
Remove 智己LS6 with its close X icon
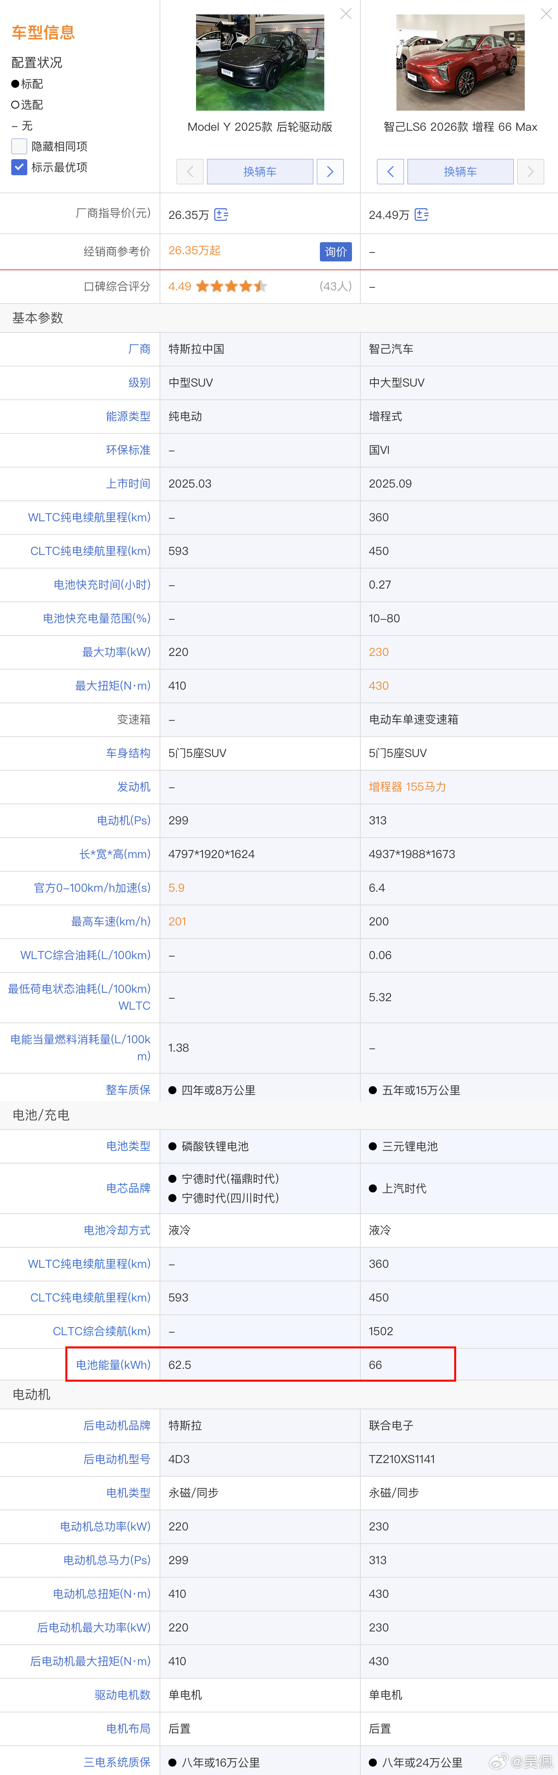pos(546,14)
